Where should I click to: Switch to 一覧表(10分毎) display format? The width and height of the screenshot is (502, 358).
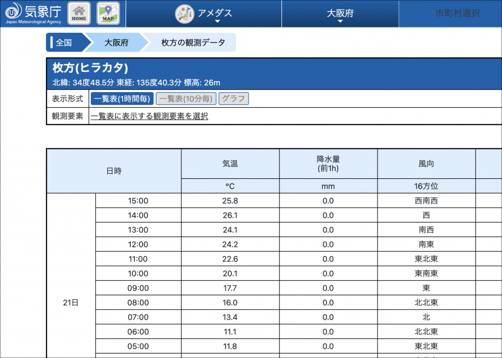tap(186, 98)
